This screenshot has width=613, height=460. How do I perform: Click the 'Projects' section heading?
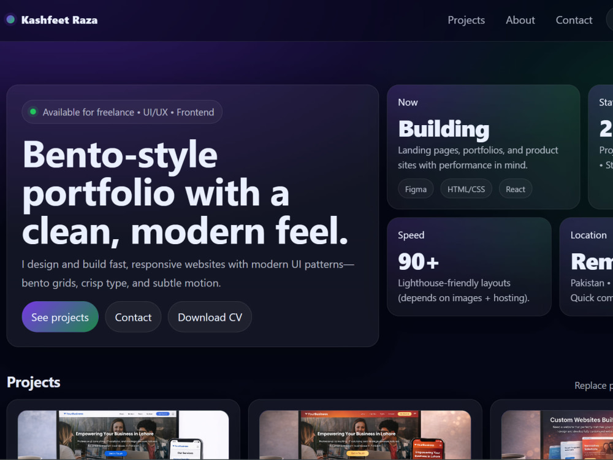34,382
